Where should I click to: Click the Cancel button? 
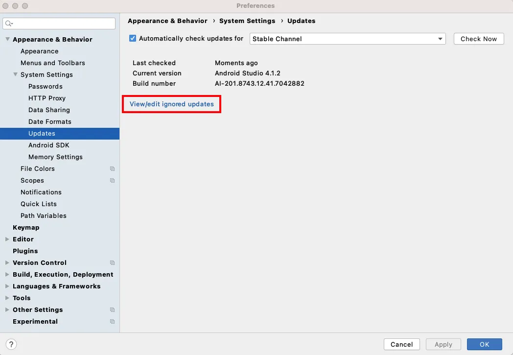pos(401,344)
